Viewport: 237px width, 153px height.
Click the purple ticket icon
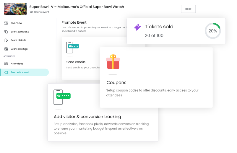tap(137, 27)
